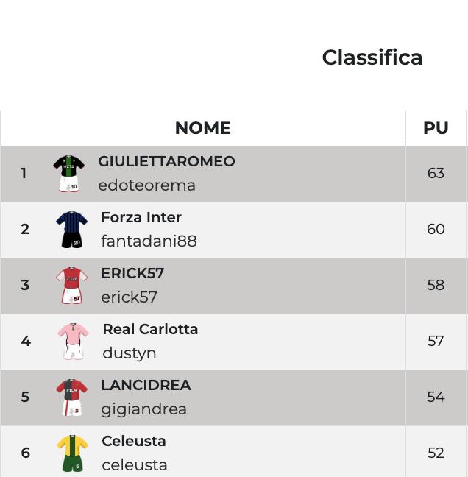
Task: Open the ERICK57 team name
Action: [132, 274]
